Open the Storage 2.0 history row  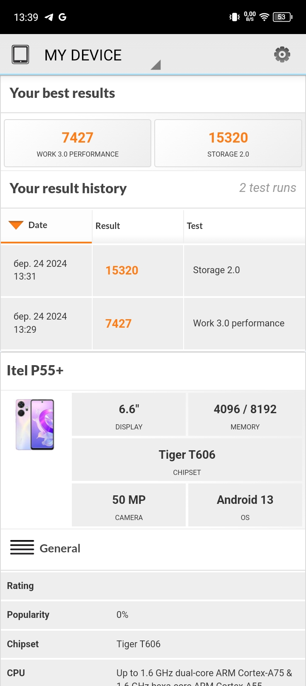click(216, 270)
